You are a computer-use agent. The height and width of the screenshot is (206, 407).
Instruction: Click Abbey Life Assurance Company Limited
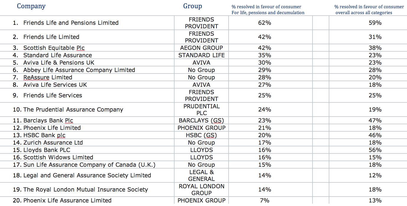(x=79, y=70)
